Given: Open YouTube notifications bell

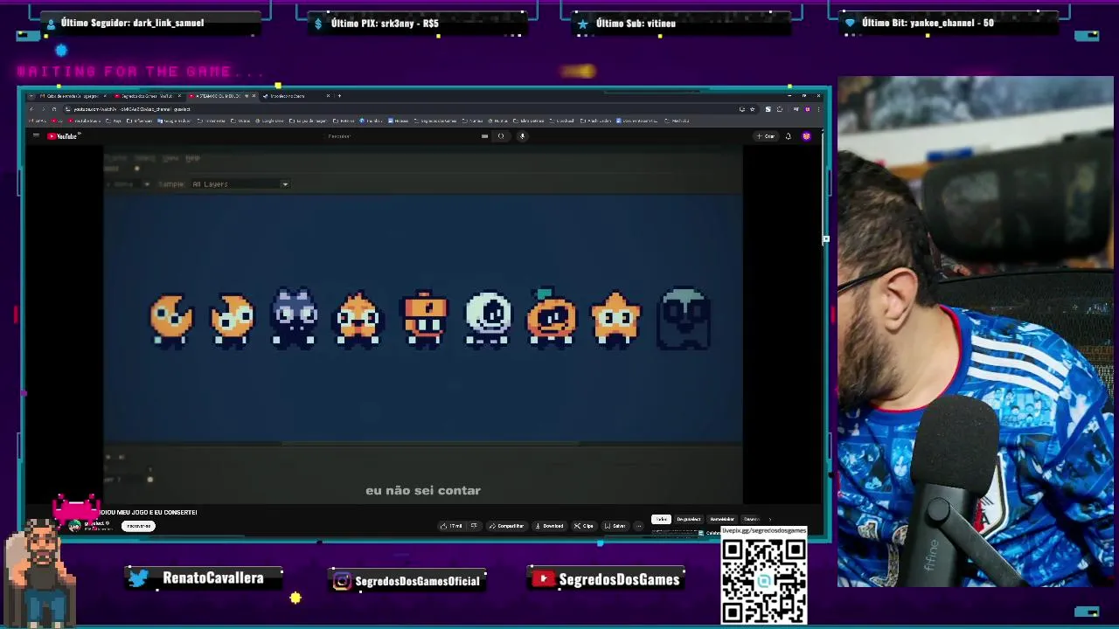Looking at the screenshot, I should coord(789,136).
